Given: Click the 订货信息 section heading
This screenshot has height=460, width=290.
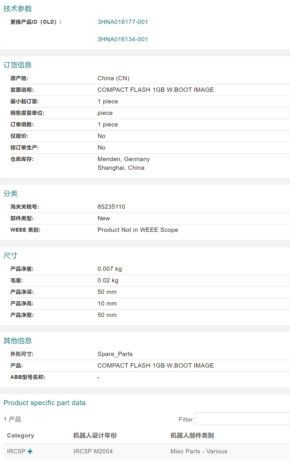Looking at the screenshot, I should (x=18, y=65).
